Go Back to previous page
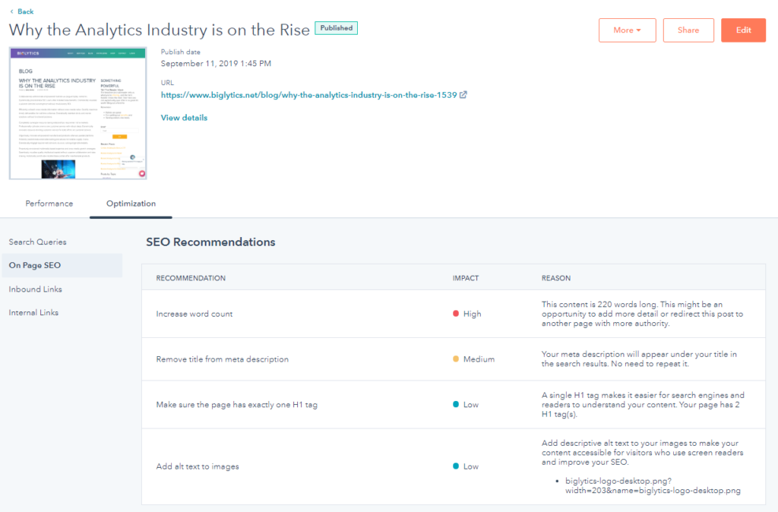The height and width of the screenshot is (512, 778). (25, 11)
